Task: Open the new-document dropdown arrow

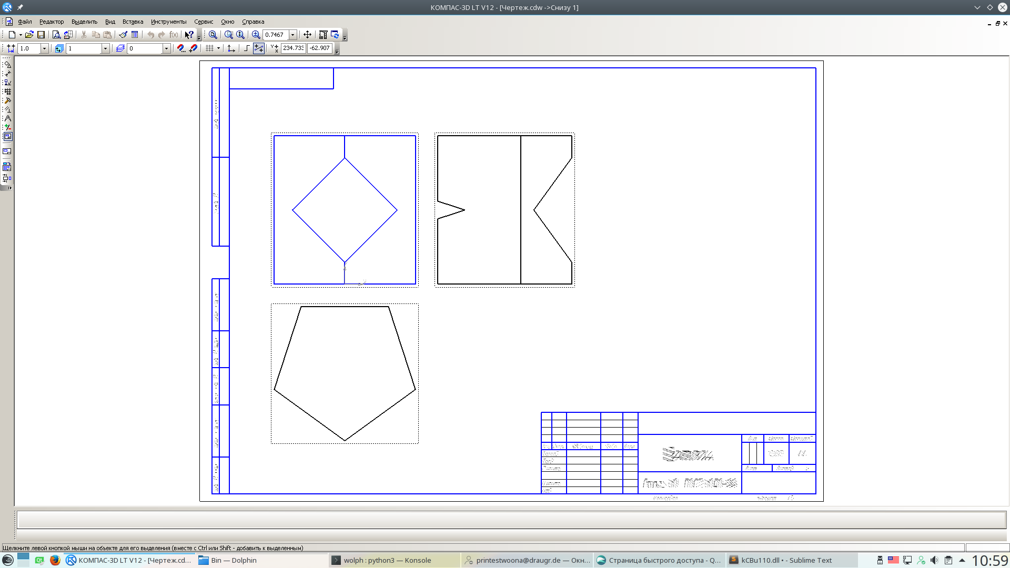Action: click(21, 35)
